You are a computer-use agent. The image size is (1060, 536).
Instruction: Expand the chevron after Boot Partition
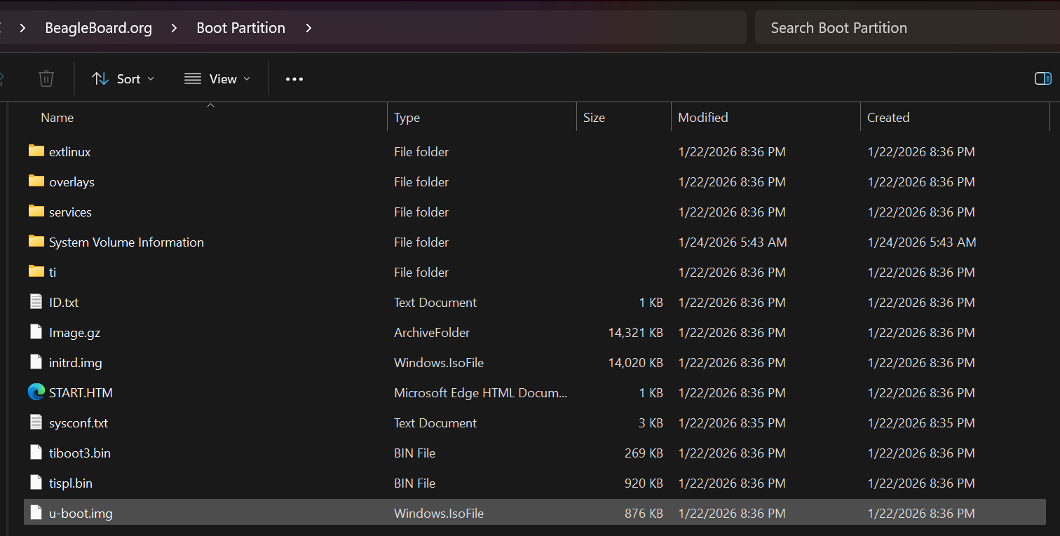[308, 28]
